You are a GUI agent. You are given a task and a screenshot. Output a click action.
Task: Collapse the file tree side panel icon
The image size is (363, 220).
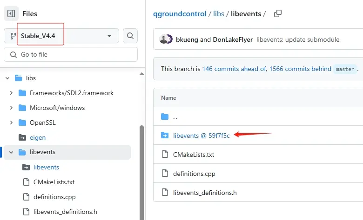click(x=11, y=13)
